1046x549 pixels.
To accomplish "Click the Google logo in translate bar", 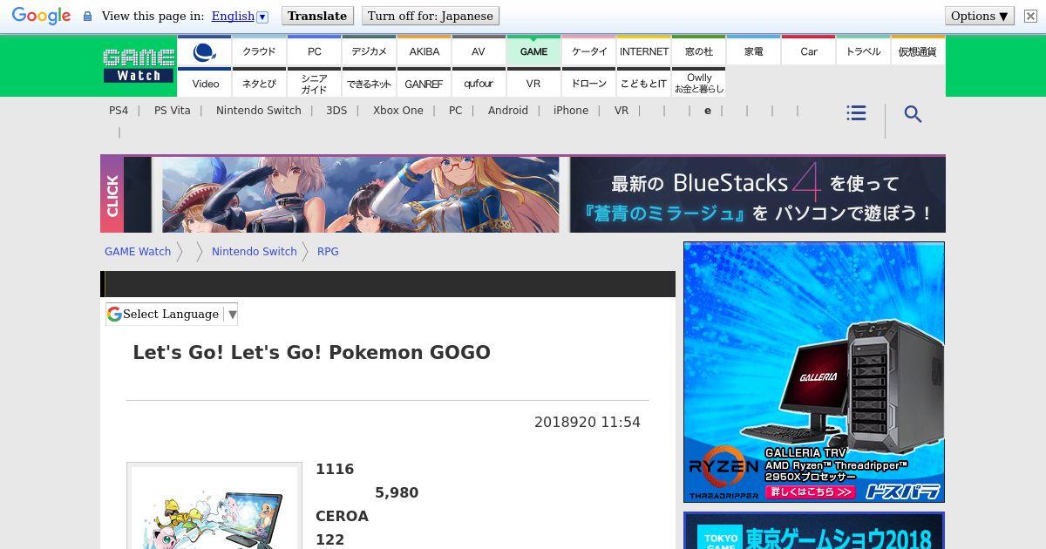I will click(41, 16).
